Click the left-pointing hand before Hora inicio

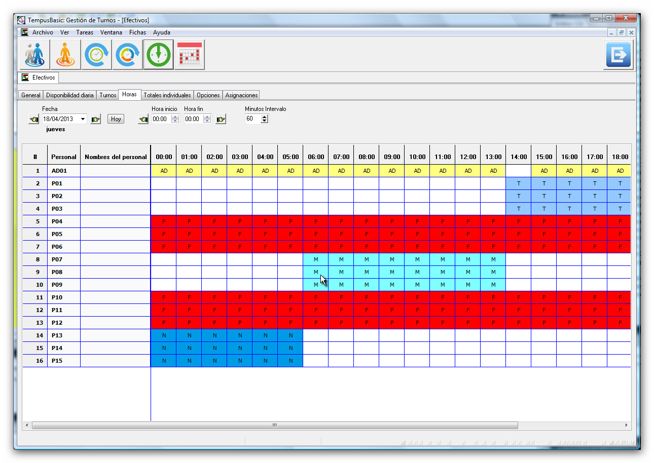[x=144, y=120]
